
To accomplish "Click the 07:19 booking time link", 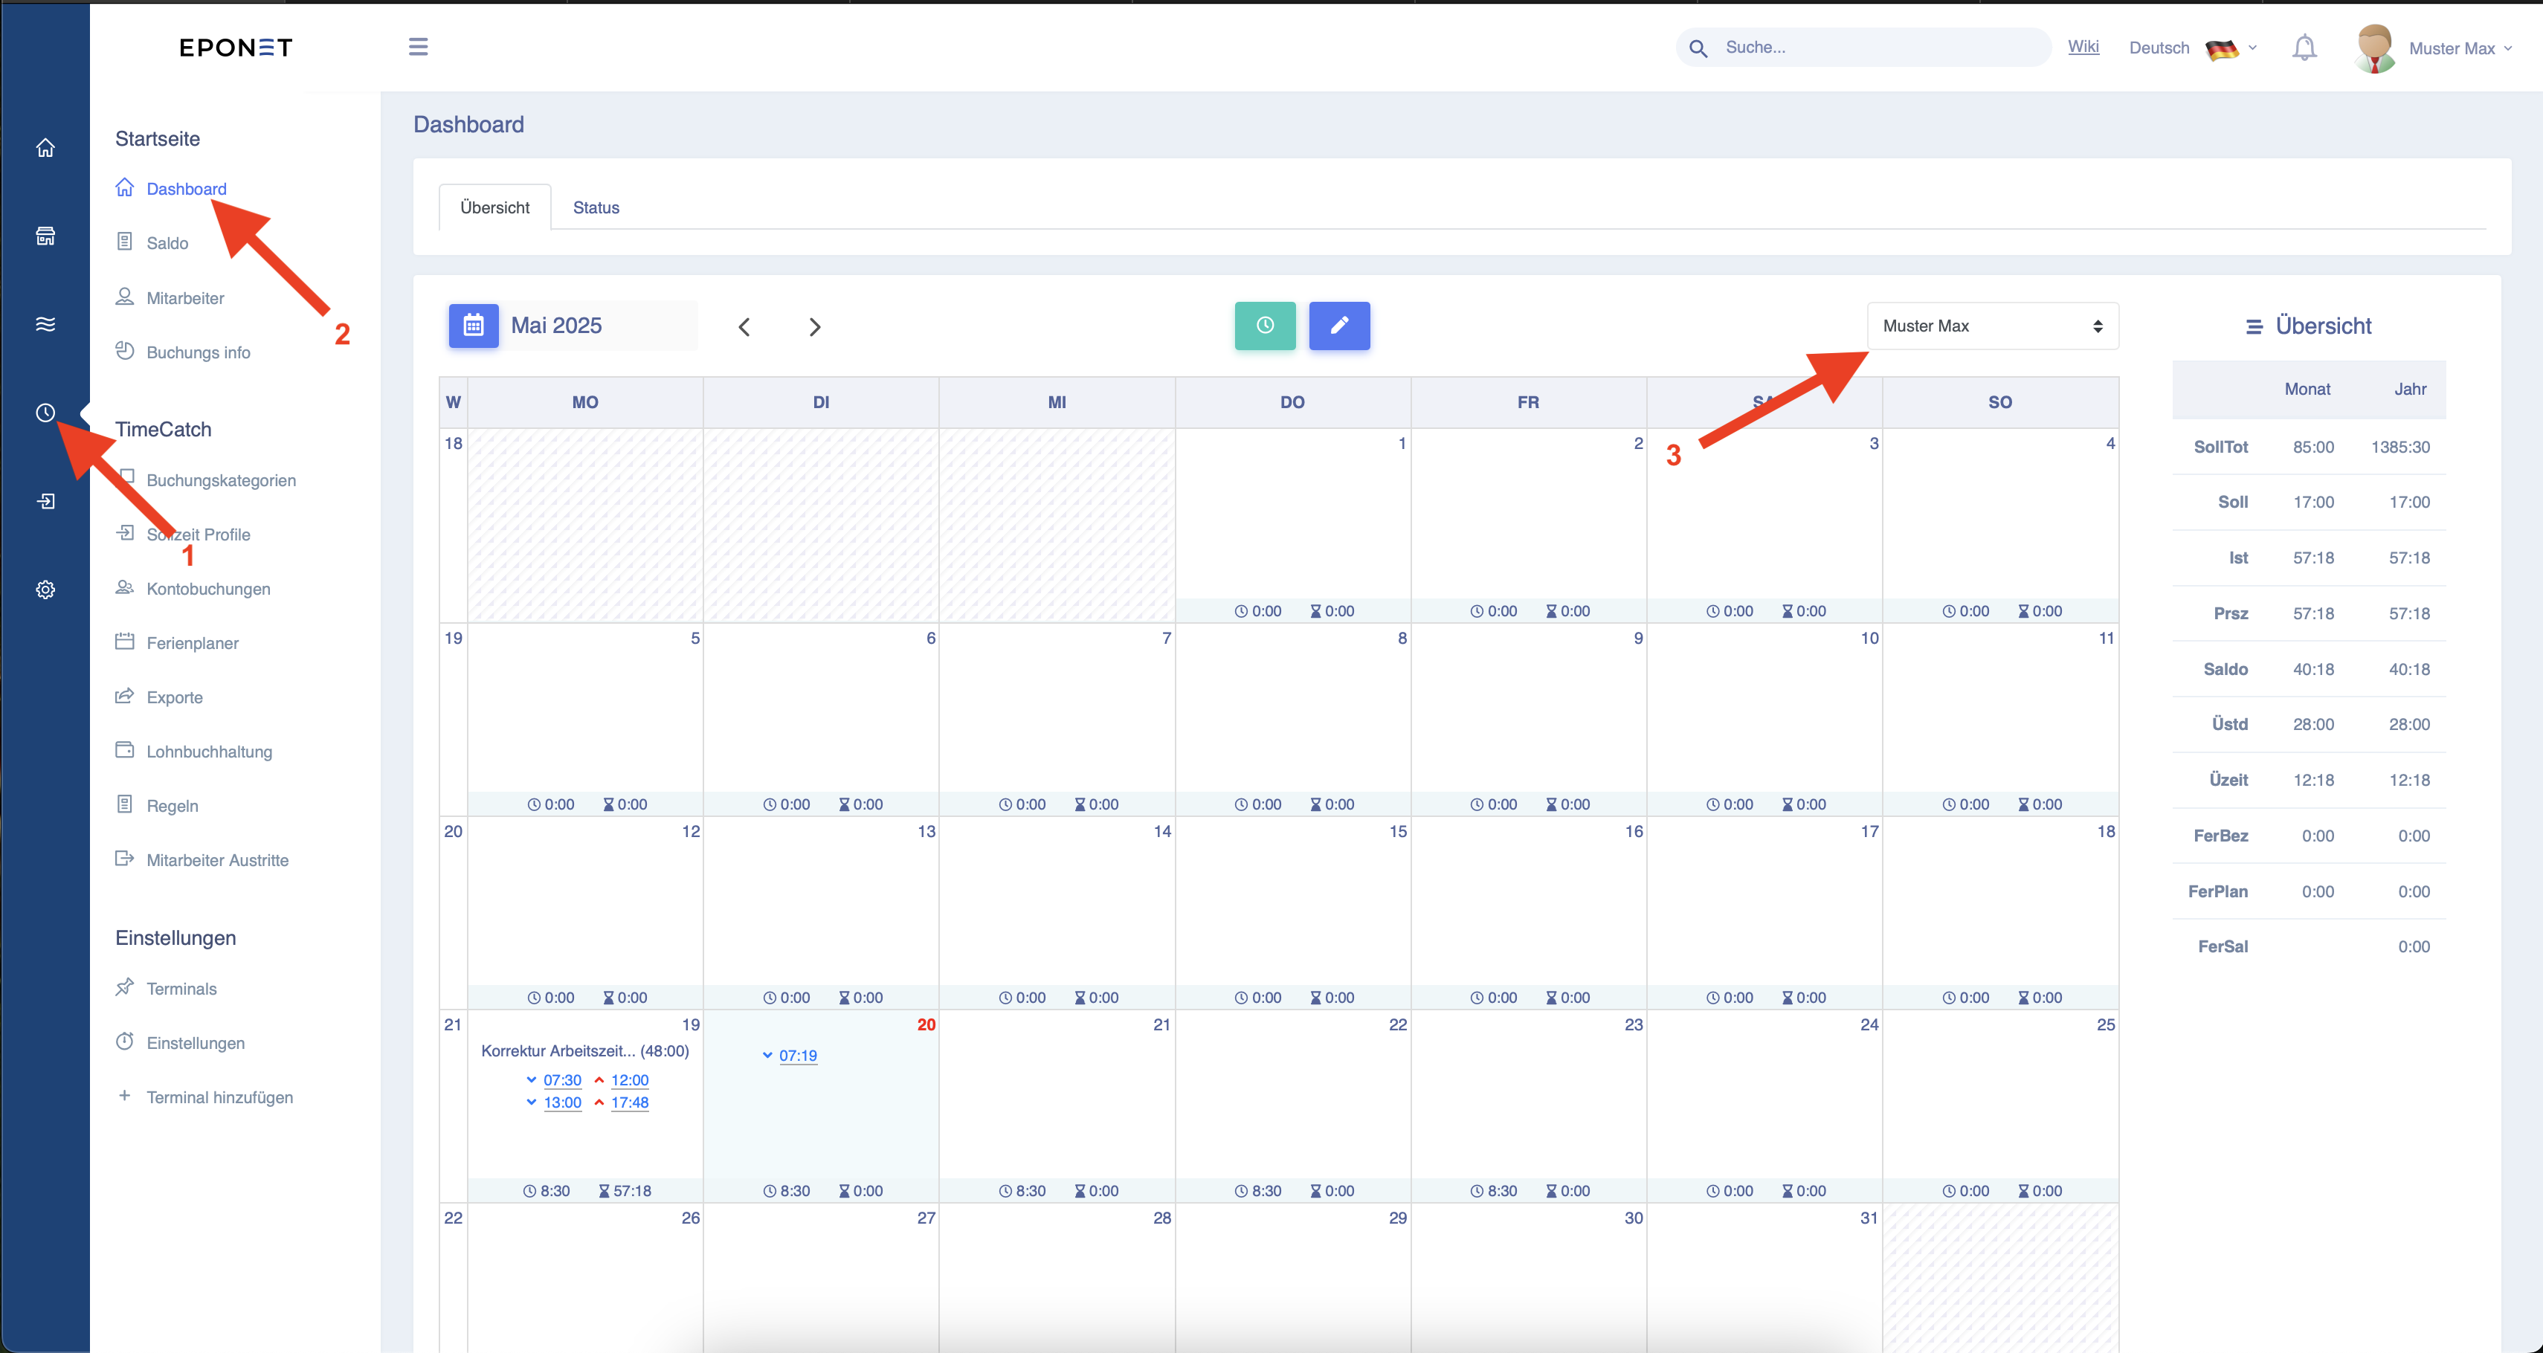I will click(798, 1055).
